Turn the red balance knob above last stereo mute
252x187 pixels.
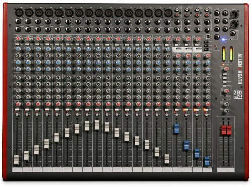point(208,104)
